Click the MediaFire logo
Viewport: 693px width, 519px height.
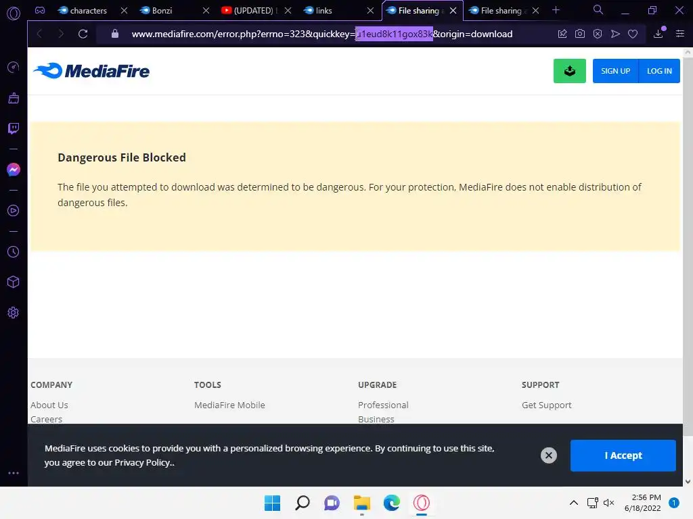tap(91, 70)
